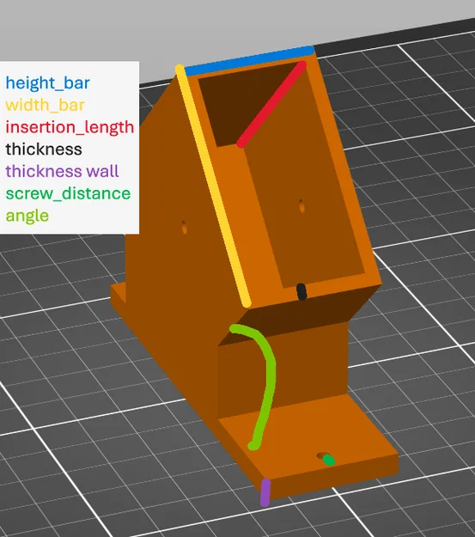Click the insertion_length legend label
The height and width of the screenshot is (537, 475).
[70, 127]
